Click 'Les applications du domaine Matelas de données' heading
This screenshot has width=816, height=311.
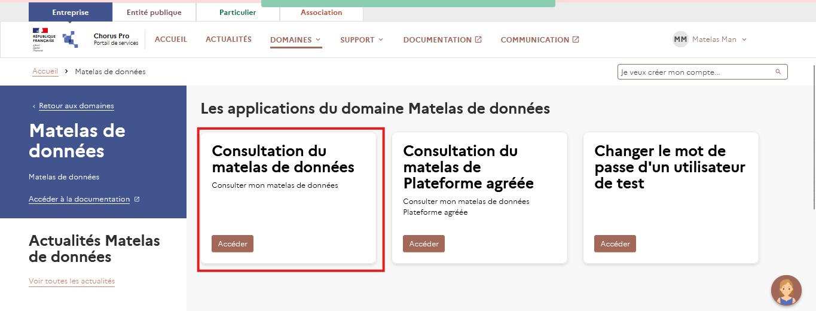tap(375, 109)
